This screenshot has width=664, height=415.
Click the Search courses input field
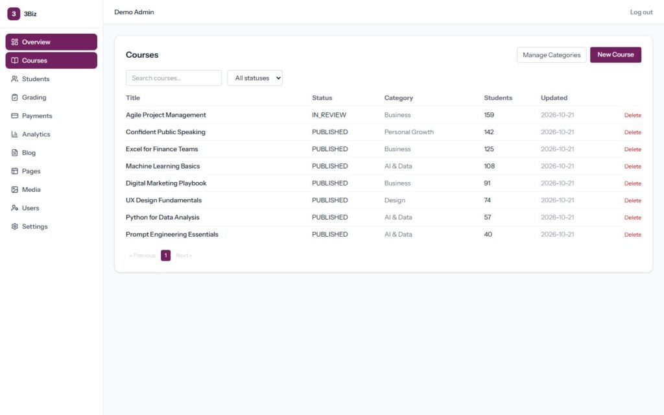tap(174, 78)
